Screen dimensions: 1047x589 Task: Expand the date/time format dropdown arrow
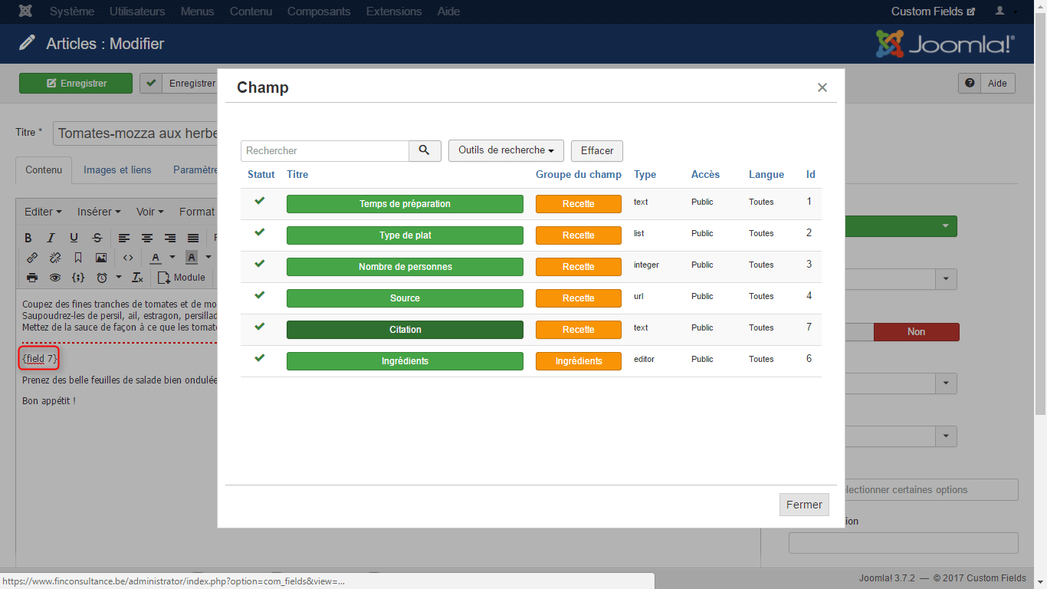pyautogui.click(x=119, y=278)
